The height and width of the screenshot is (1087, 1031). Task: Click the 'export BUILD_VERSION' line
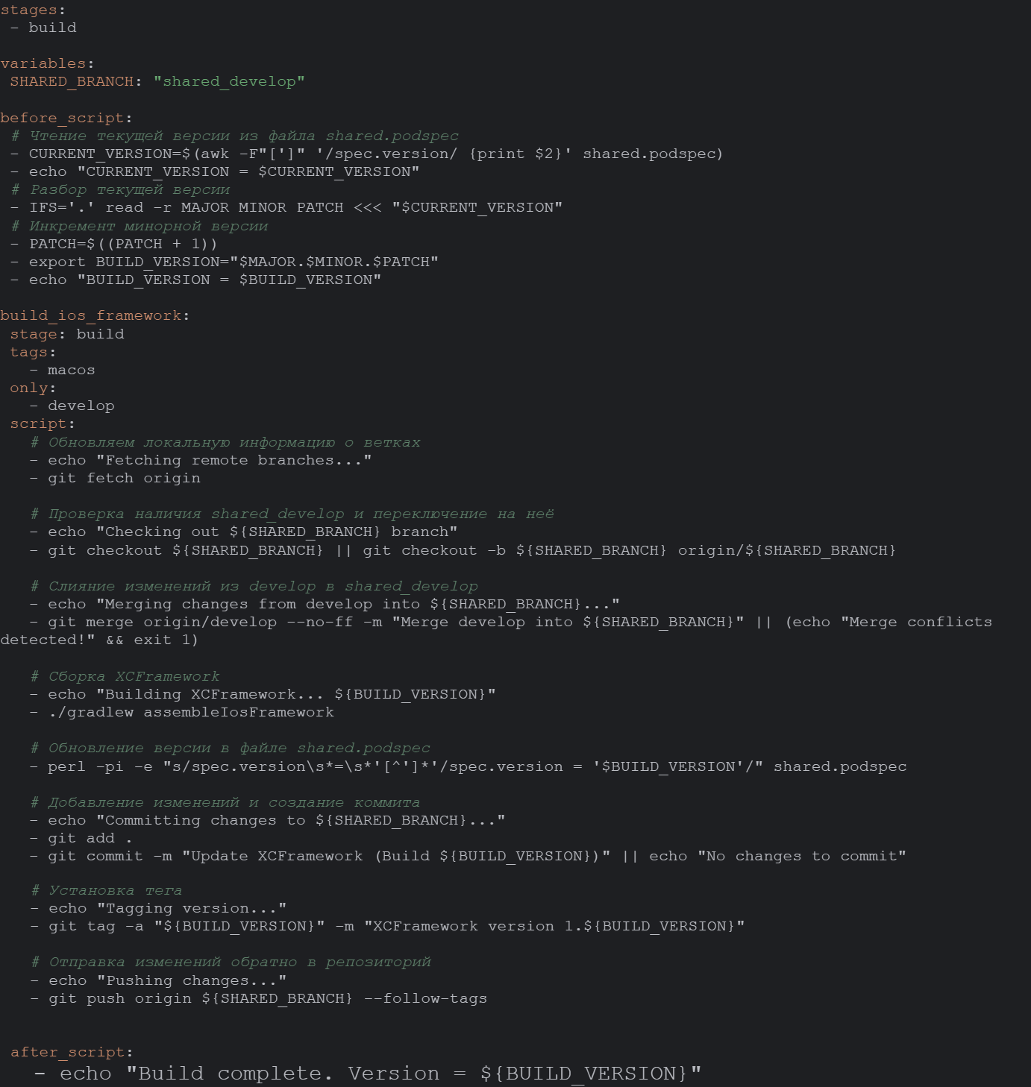[x=234, y=262]
